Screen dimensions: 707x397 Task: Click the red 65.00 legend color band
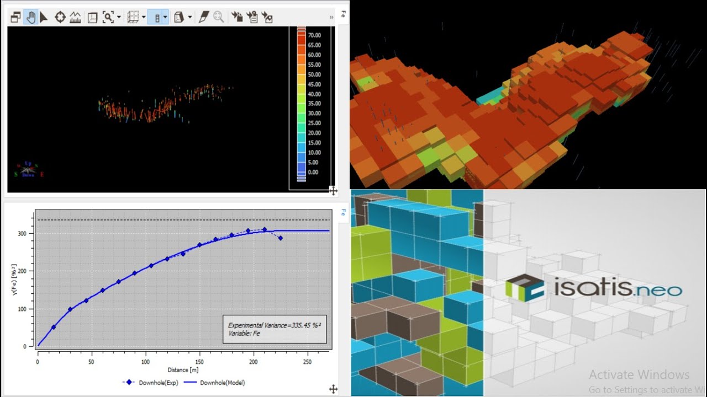coord(302,45)
